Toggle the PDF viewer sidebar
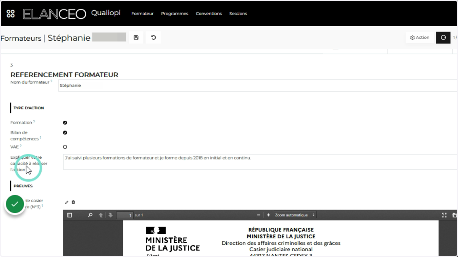The height and width of the screenshot is (257, 458). pos(69,215)
